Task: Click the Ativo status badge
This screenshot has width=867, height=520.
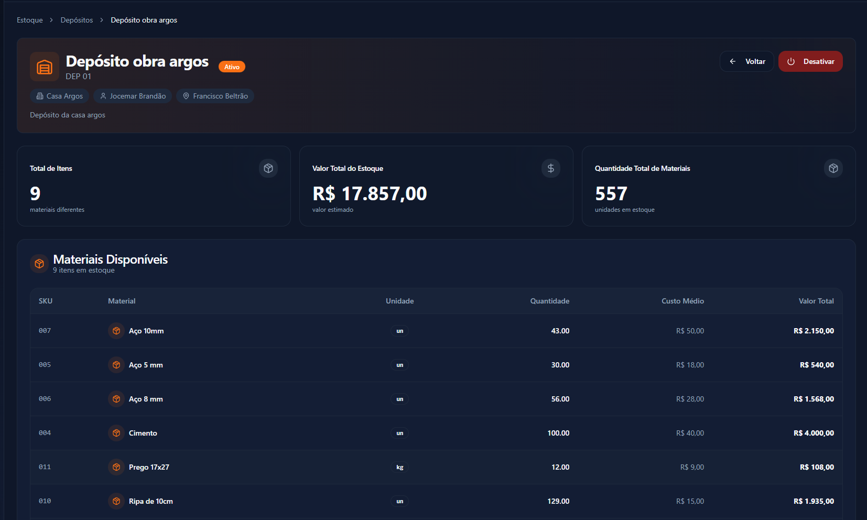Action: click(232, 67)
